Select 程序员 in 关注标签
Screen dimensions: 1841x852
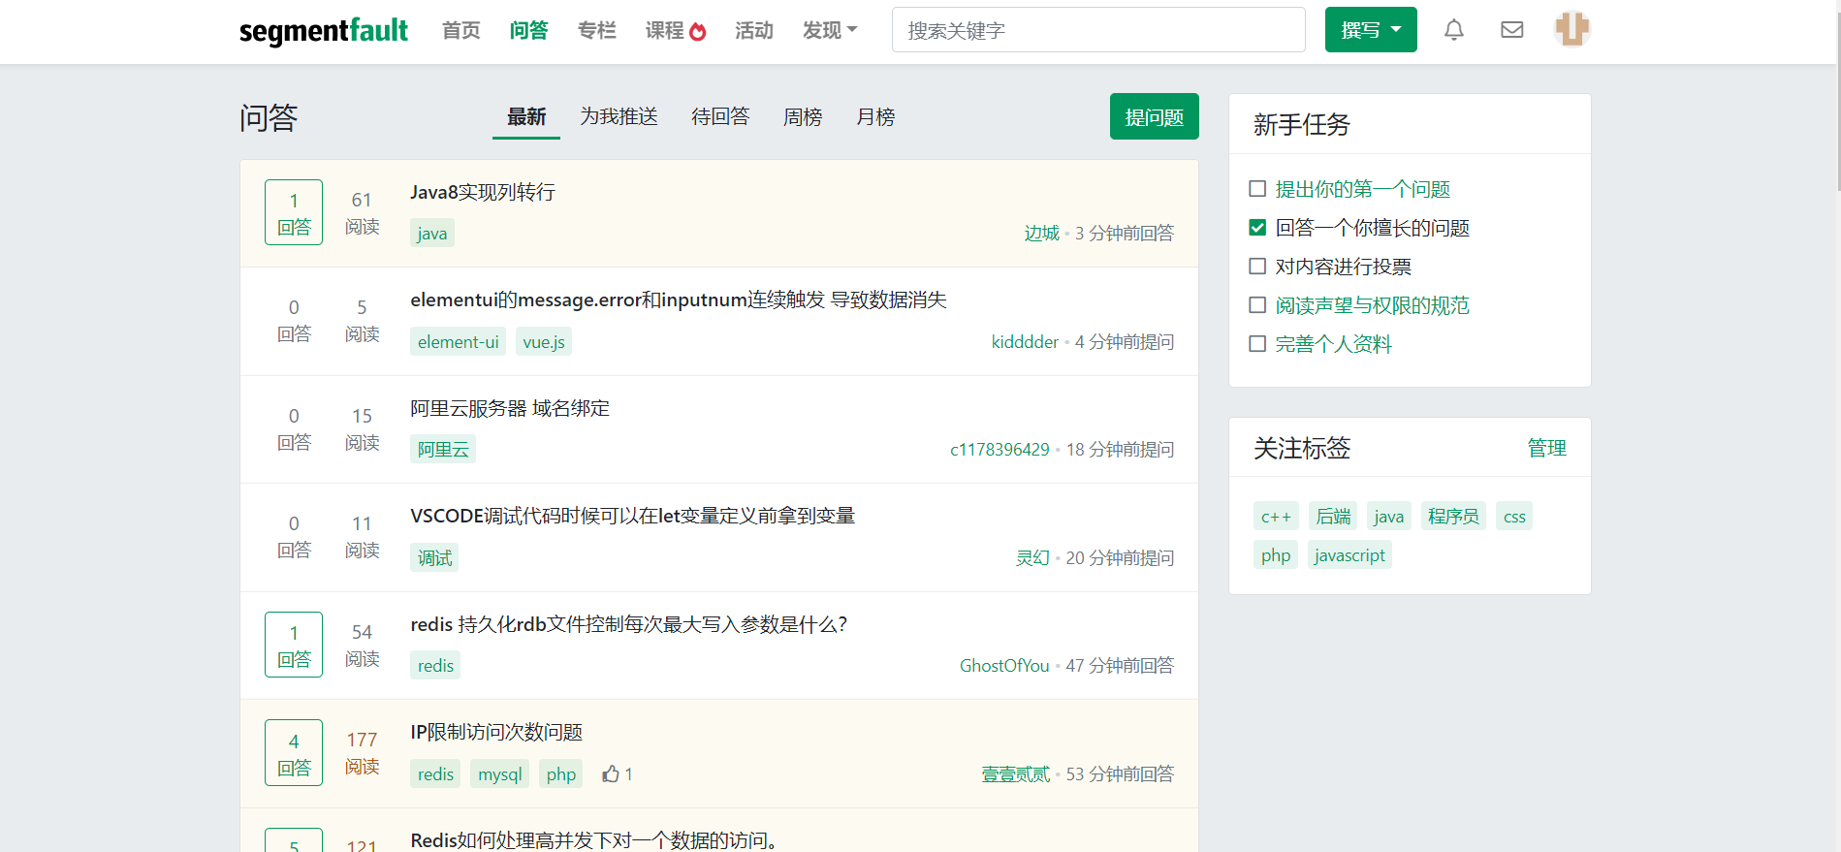[1453, 517]
